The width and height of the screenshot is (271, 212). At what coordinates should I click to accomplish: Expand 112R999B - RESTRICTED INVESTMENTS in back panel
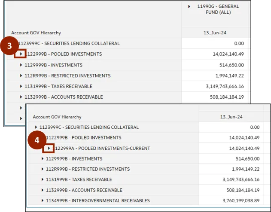click(x=21, y=76)
